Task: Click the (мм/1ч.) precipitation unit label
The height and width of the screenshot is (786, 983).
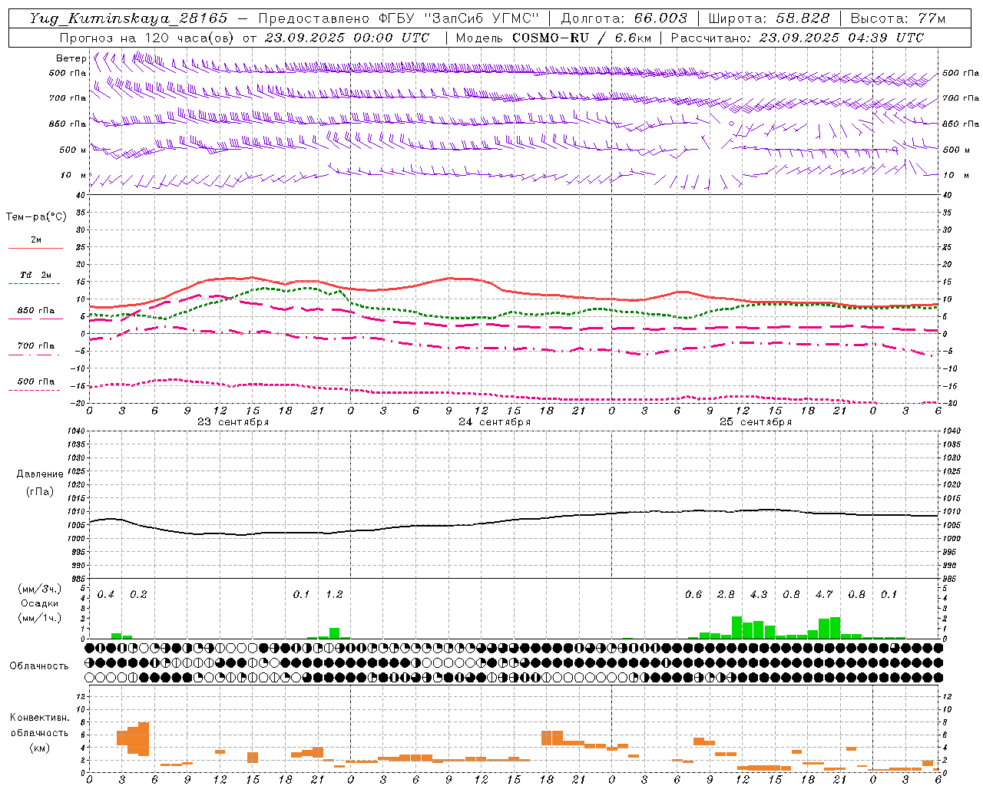Action: click(x=38, y=618)
